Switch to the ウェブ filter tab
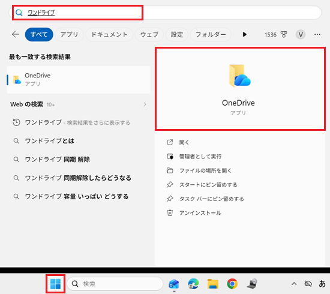 149,34
